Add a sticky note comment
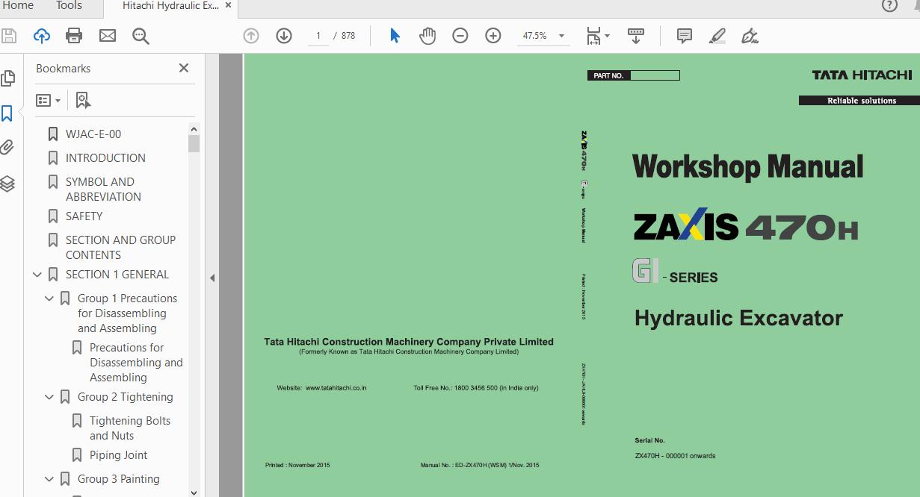This screenshot has width=920, height=497. [682, 35]
